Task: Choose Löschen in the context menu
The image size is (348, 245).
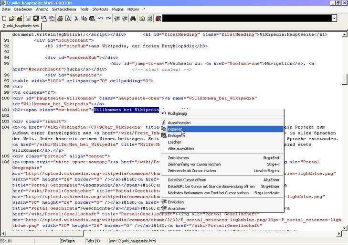Action: [222, 142]
